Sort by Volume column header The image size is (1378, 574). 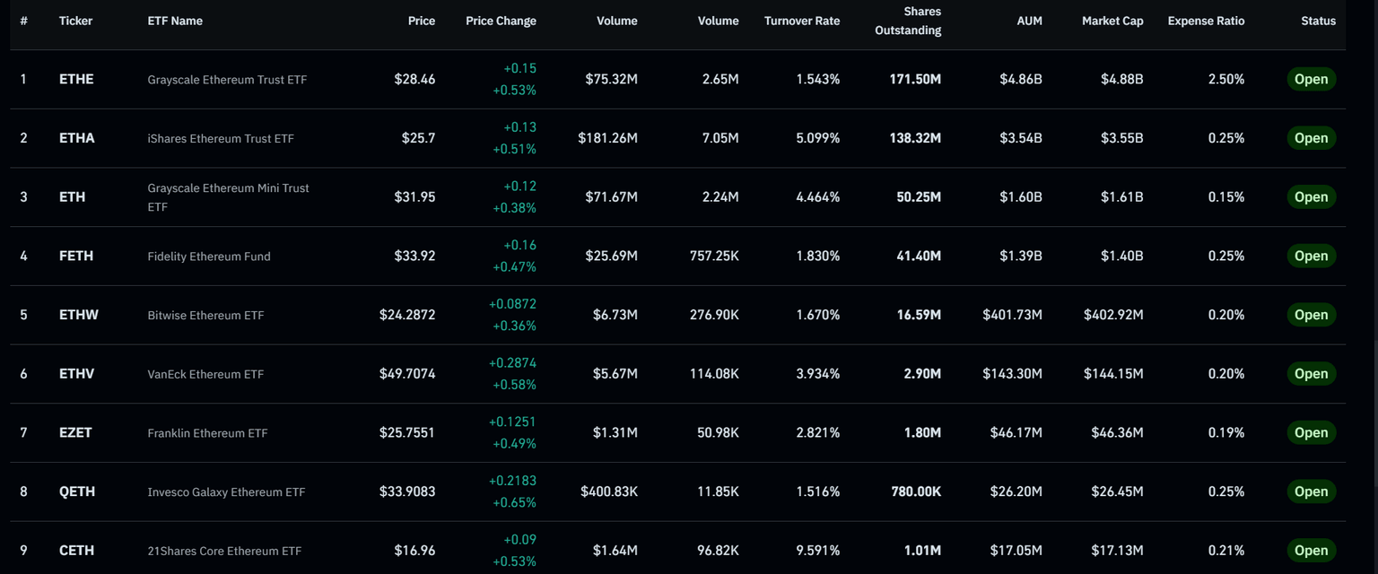tap(616, 21)
